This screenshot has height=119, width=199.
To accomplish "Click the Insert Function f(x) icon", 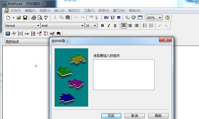I will 106,18.
